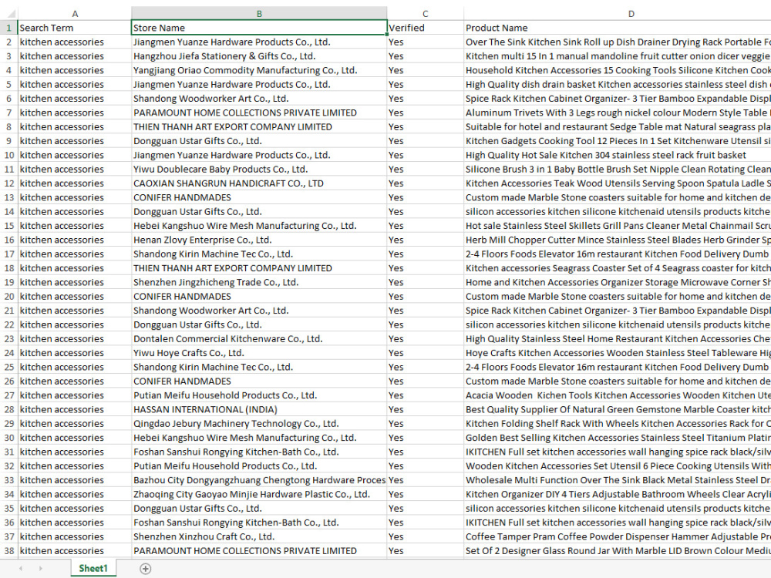The height and width of the screenshot is (578, 771).
Task: Click Best Quality Supplier Of Natural Green cell
Action: pos(617,409)
